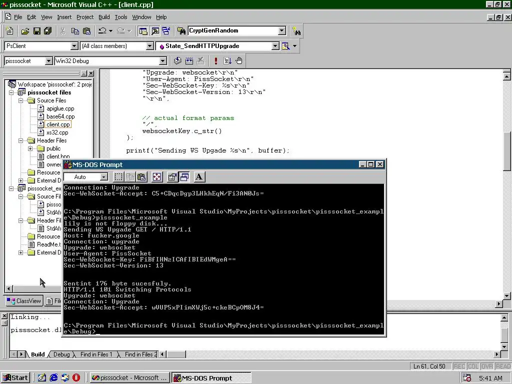Click the workspace pane scroll left arrow
The height and width of the screenshot is (384, 512).
pos(9,288)
